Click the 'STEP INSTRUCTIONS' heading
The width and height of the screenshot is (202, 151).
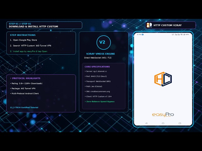[23, 35]
